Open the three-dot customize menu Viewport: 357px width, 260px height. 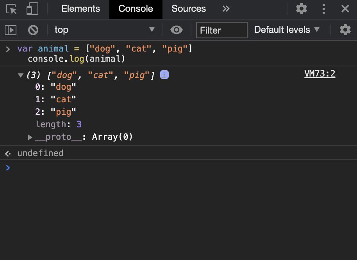coord(323,9)
